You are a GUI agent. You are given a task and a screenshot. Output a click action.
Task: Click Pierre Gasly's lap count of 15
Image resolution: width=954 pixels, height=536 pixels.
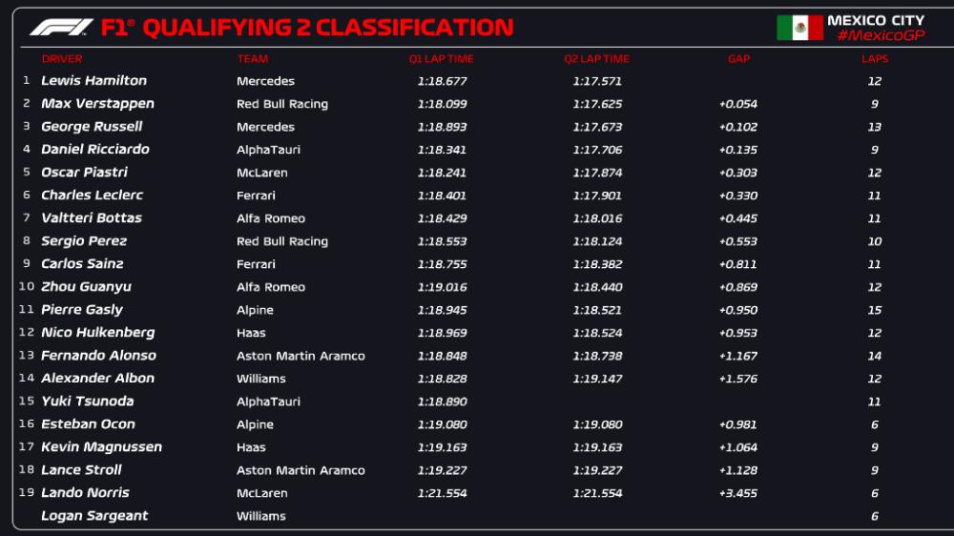pyautogui.click(x=874, y=310)
